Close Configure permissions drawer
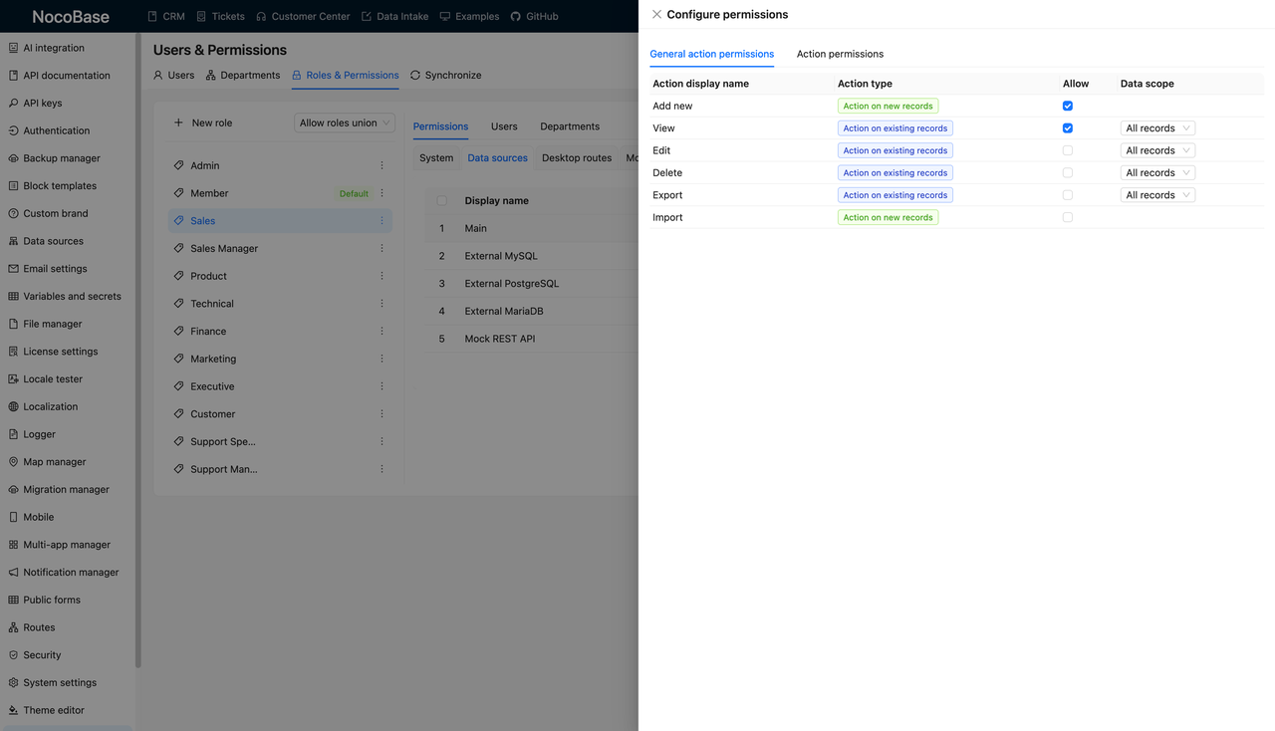 (656, 14)
